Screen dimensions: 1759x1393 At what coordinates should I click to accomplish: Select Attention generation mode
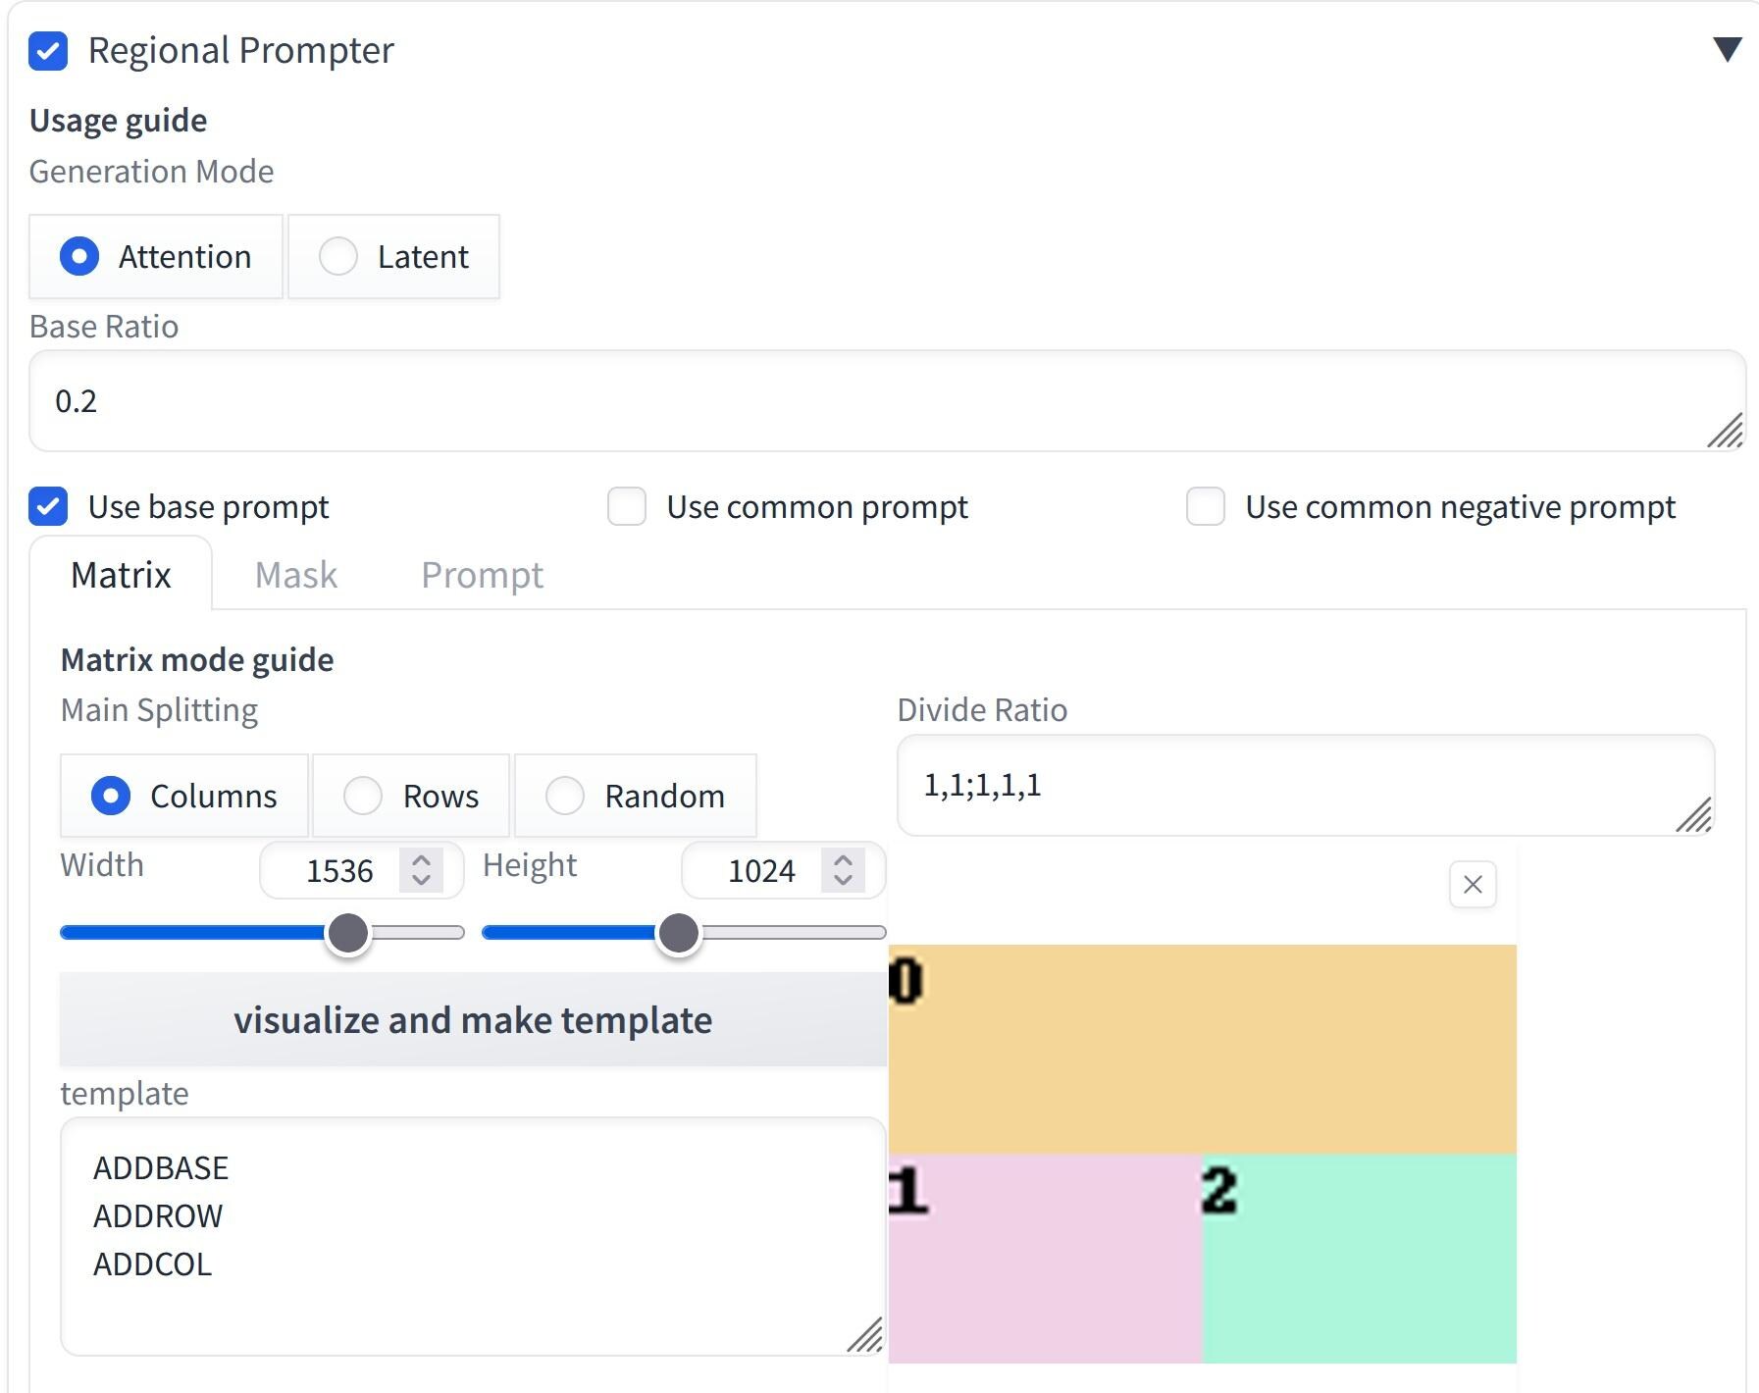point(79,256)
